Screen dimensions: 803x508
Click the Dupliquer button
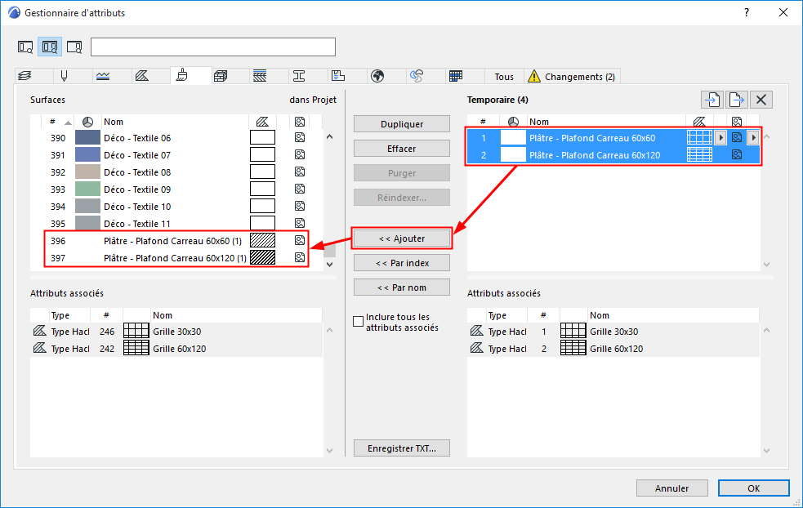pos(402,124)
